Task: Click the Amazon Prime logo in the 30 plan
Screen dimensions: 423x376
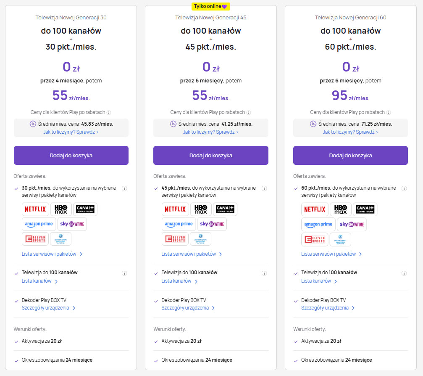Action: [38, 224]
